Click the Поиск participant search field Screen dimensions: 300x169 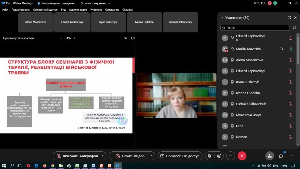(x=255, y=28)
